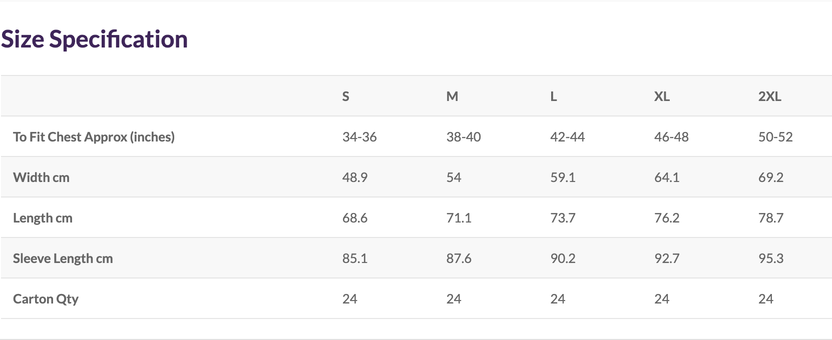
Task: Select the 2XL column header
Action: point(769,96)
